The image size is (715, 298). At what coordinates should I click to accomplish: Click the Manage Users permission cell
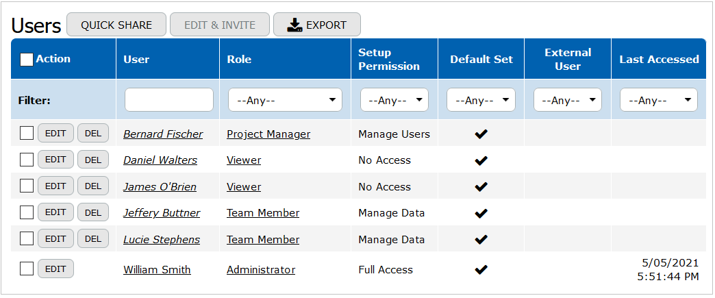click(x=394, y=134)
